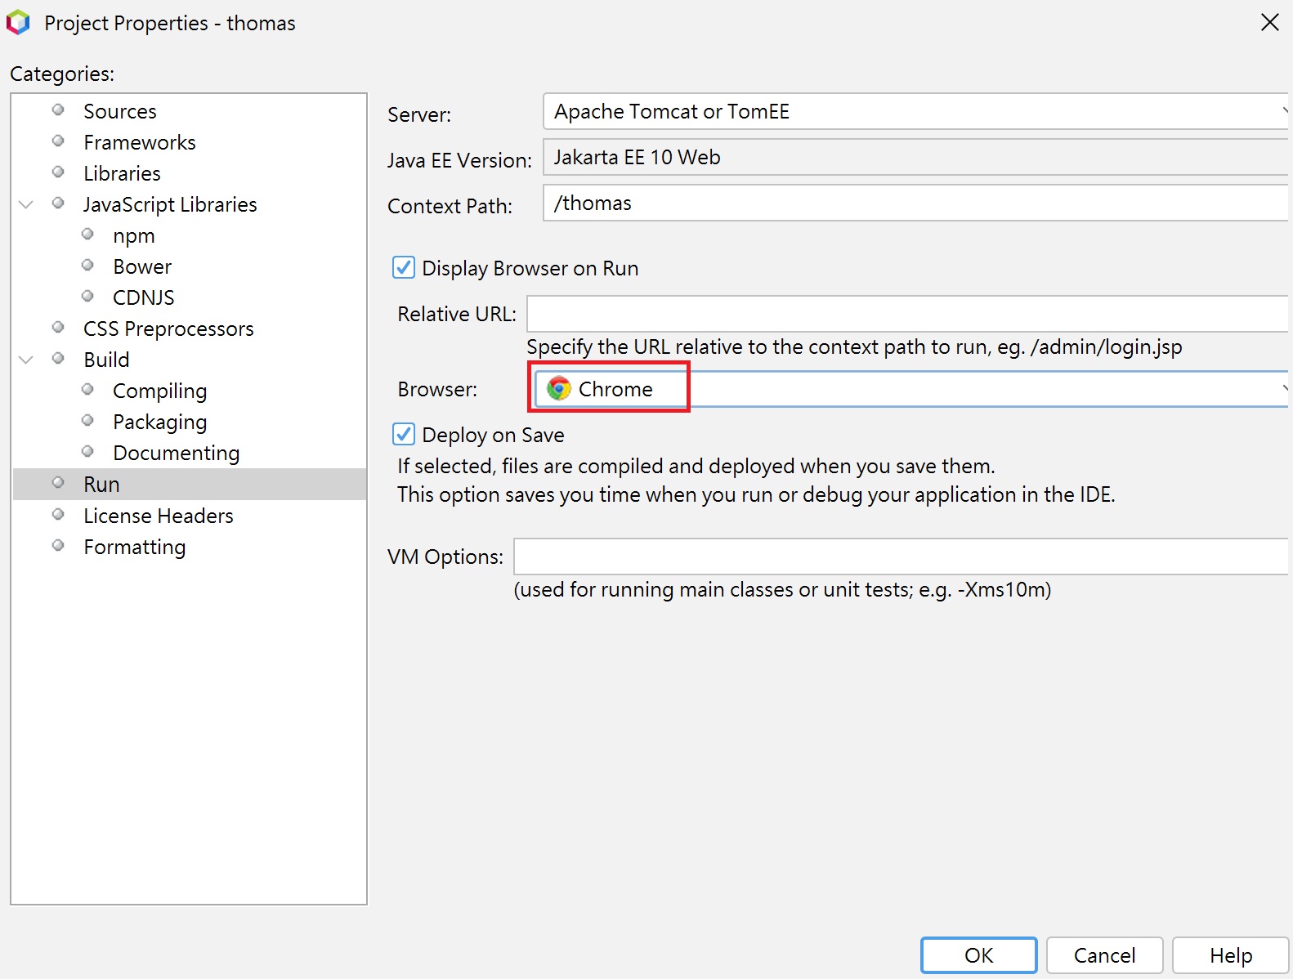Screen dimensions: 1293x979
Task: Select the Compiling subcategory
Action: click(160, 391)
